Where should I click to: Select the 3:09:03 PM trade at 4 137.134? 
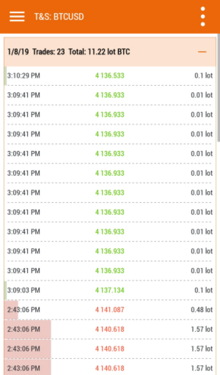[x=110, y=290]
